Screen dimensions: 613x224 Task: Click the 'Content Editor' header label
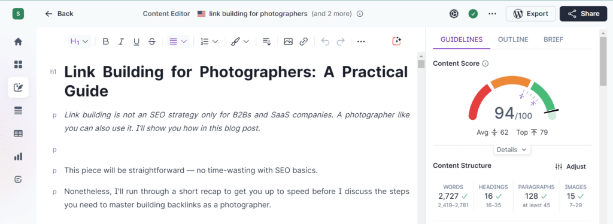click(x=166, y=14)
